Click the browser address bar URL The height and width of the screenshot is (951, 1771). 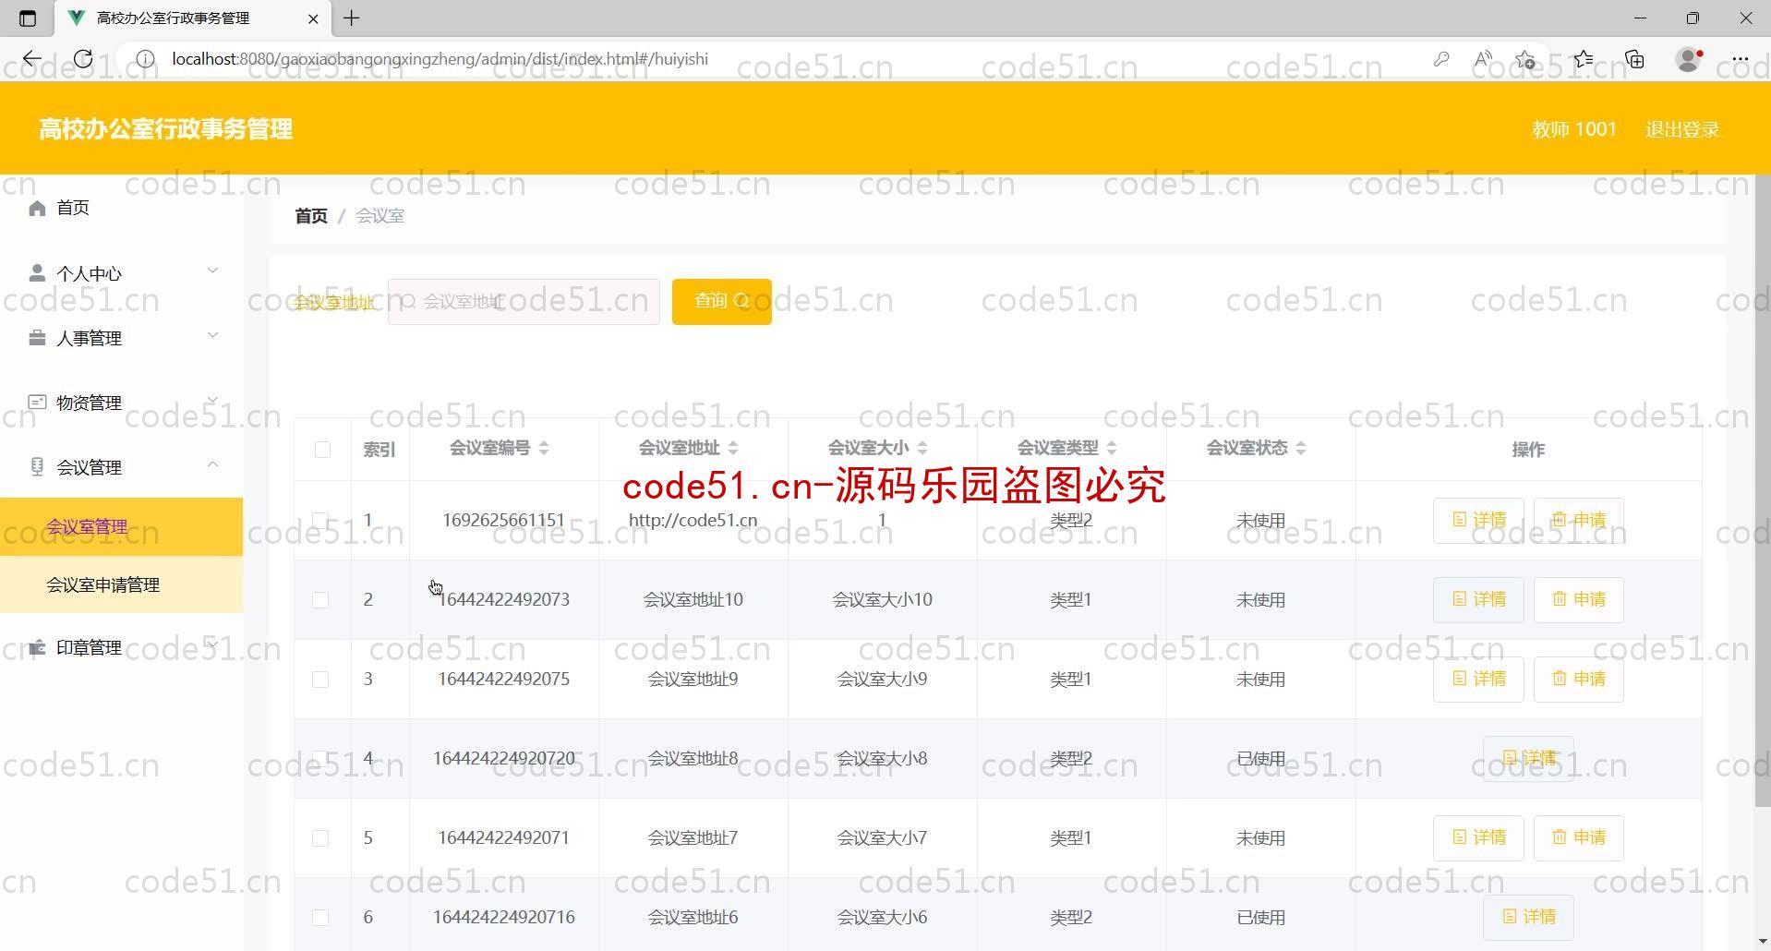(440, 59)
